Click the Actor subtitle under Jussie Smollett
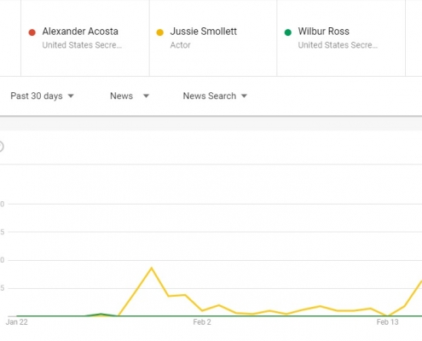 (x=180, y=45)
